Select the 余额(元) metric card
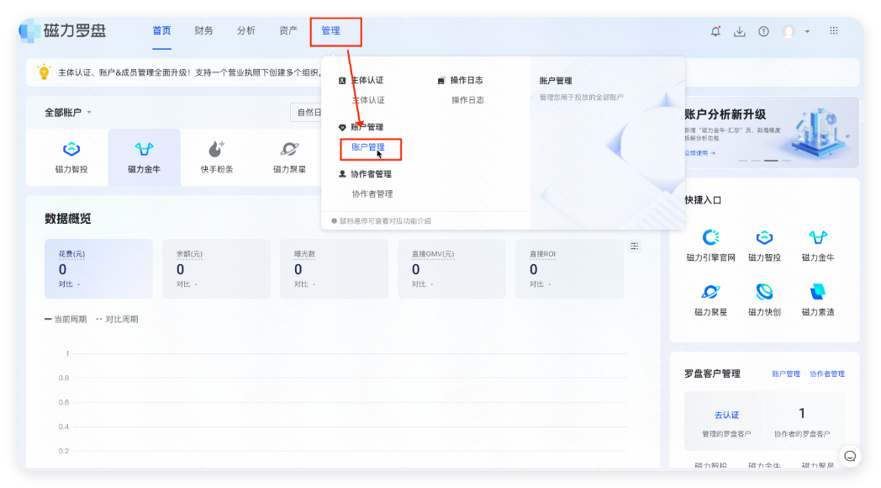The width and height of the screenshot is (881, 488). click(216, 268)
